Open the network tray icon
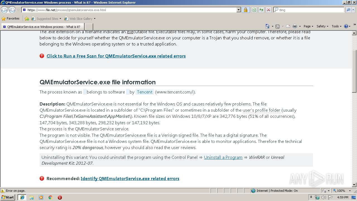 pyautogui.click(x=317, y=197)
